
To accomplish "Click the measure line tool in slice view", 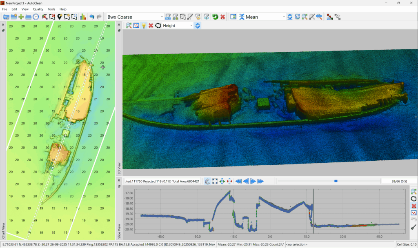I will [414, 227].
